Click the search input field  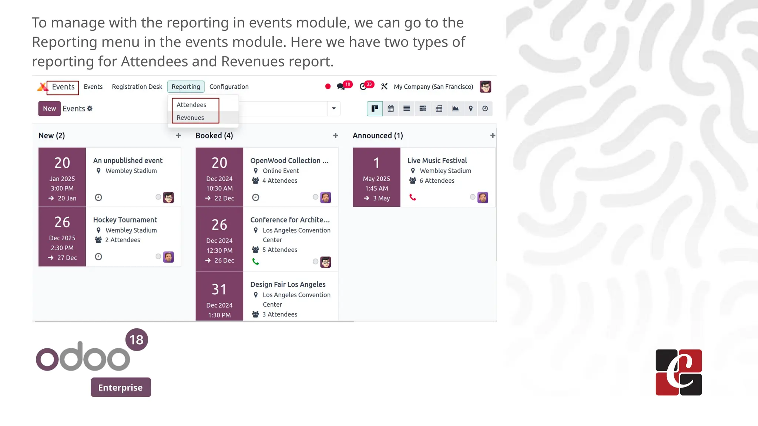click(x=283, y=109)
